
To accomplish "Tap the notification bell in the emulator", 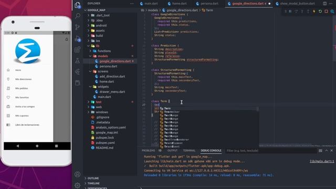I will 67,39.
